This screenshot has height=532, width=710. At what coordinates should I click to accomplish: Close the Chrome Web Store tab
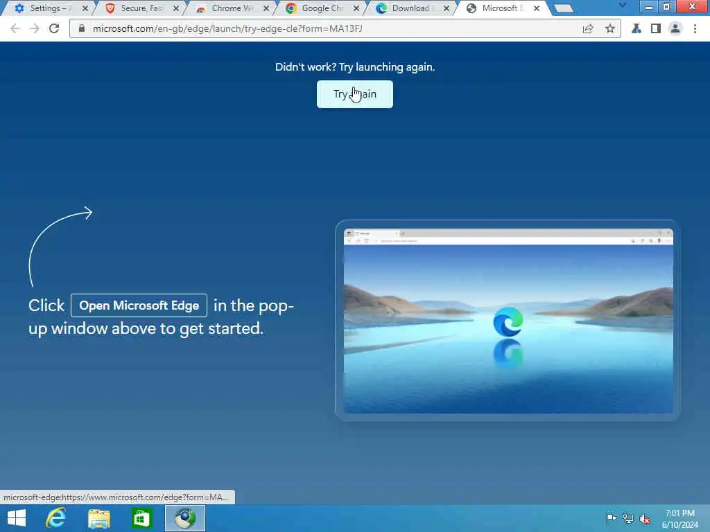(x=266, y=8)
